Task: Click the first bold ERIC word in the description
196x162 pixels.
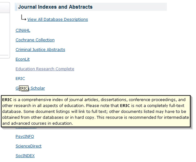Action: click(7, 100)
